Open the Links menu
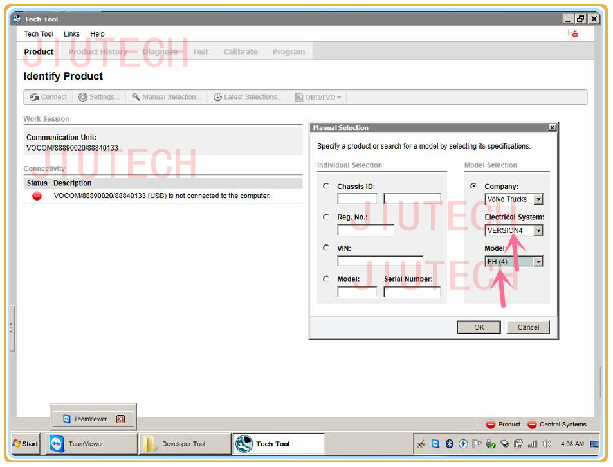This screenshot has width=613, height=467. [71, 34]
